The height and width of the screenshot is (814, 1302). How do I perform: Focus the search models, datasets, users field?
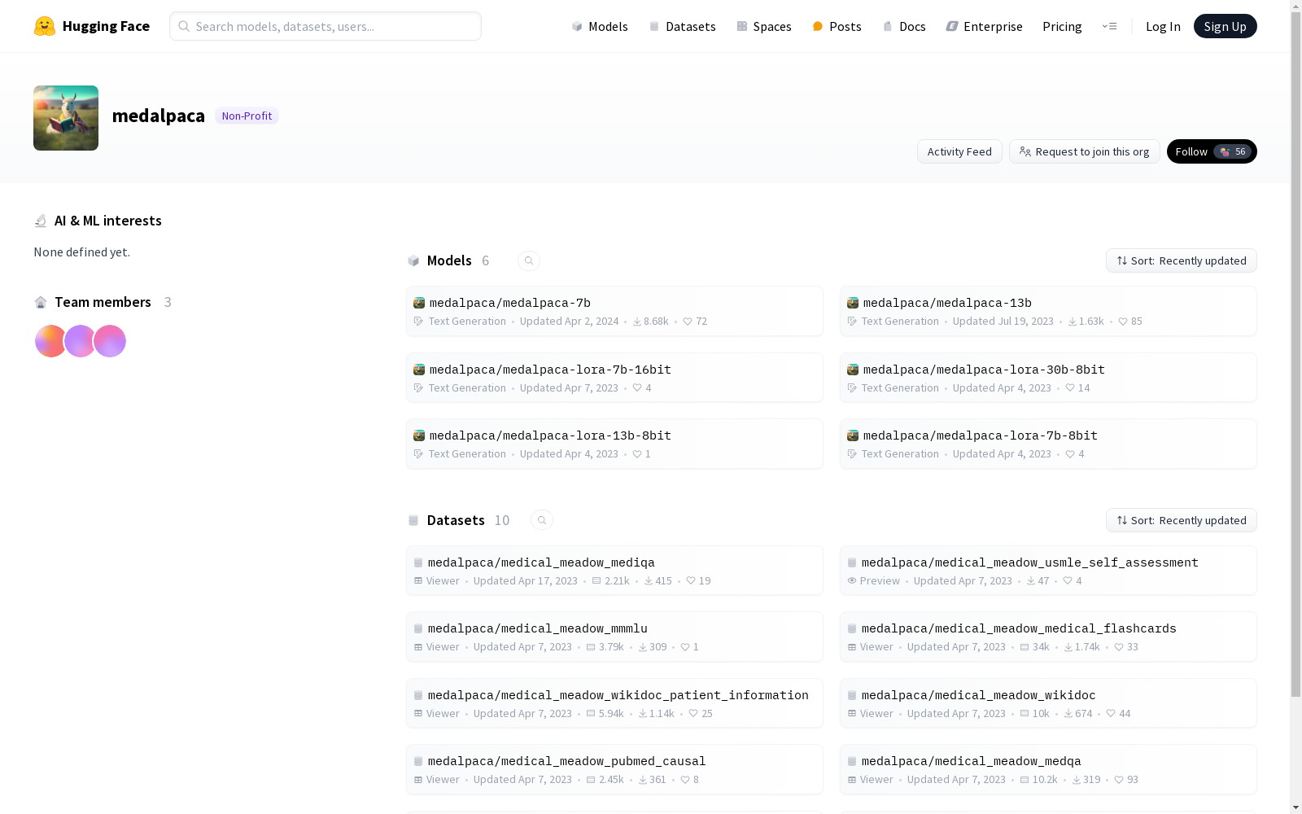325,26
